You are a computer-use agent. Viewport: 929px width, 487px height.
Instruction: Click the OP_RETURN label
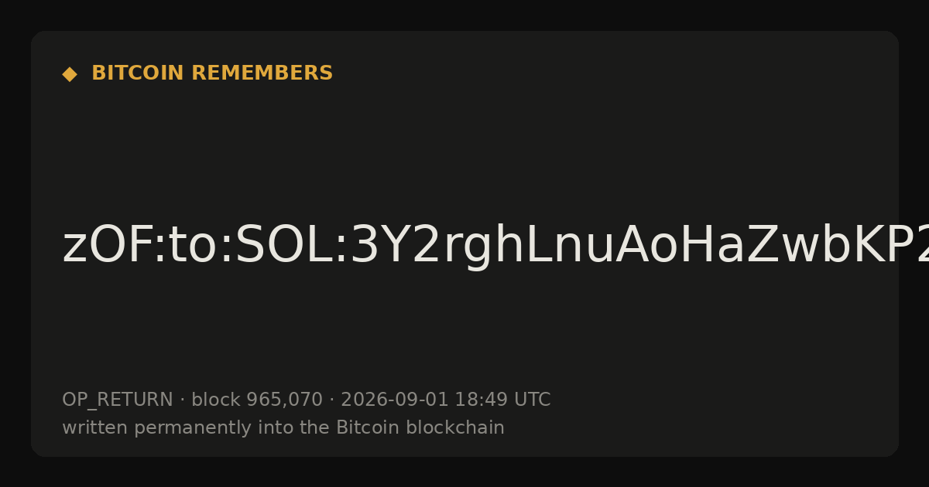118,400
